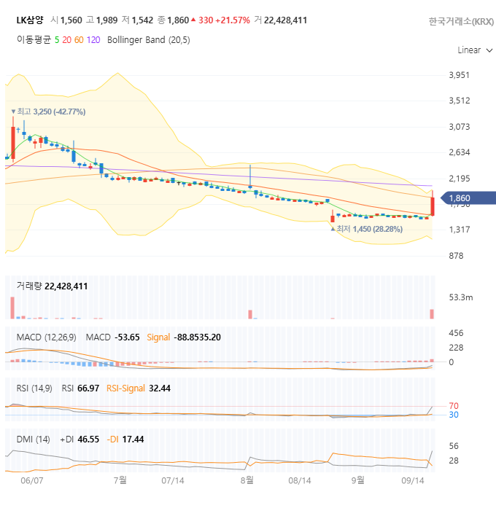Click the latest red candlestick

pyautogui.click(x=433, y=206)
